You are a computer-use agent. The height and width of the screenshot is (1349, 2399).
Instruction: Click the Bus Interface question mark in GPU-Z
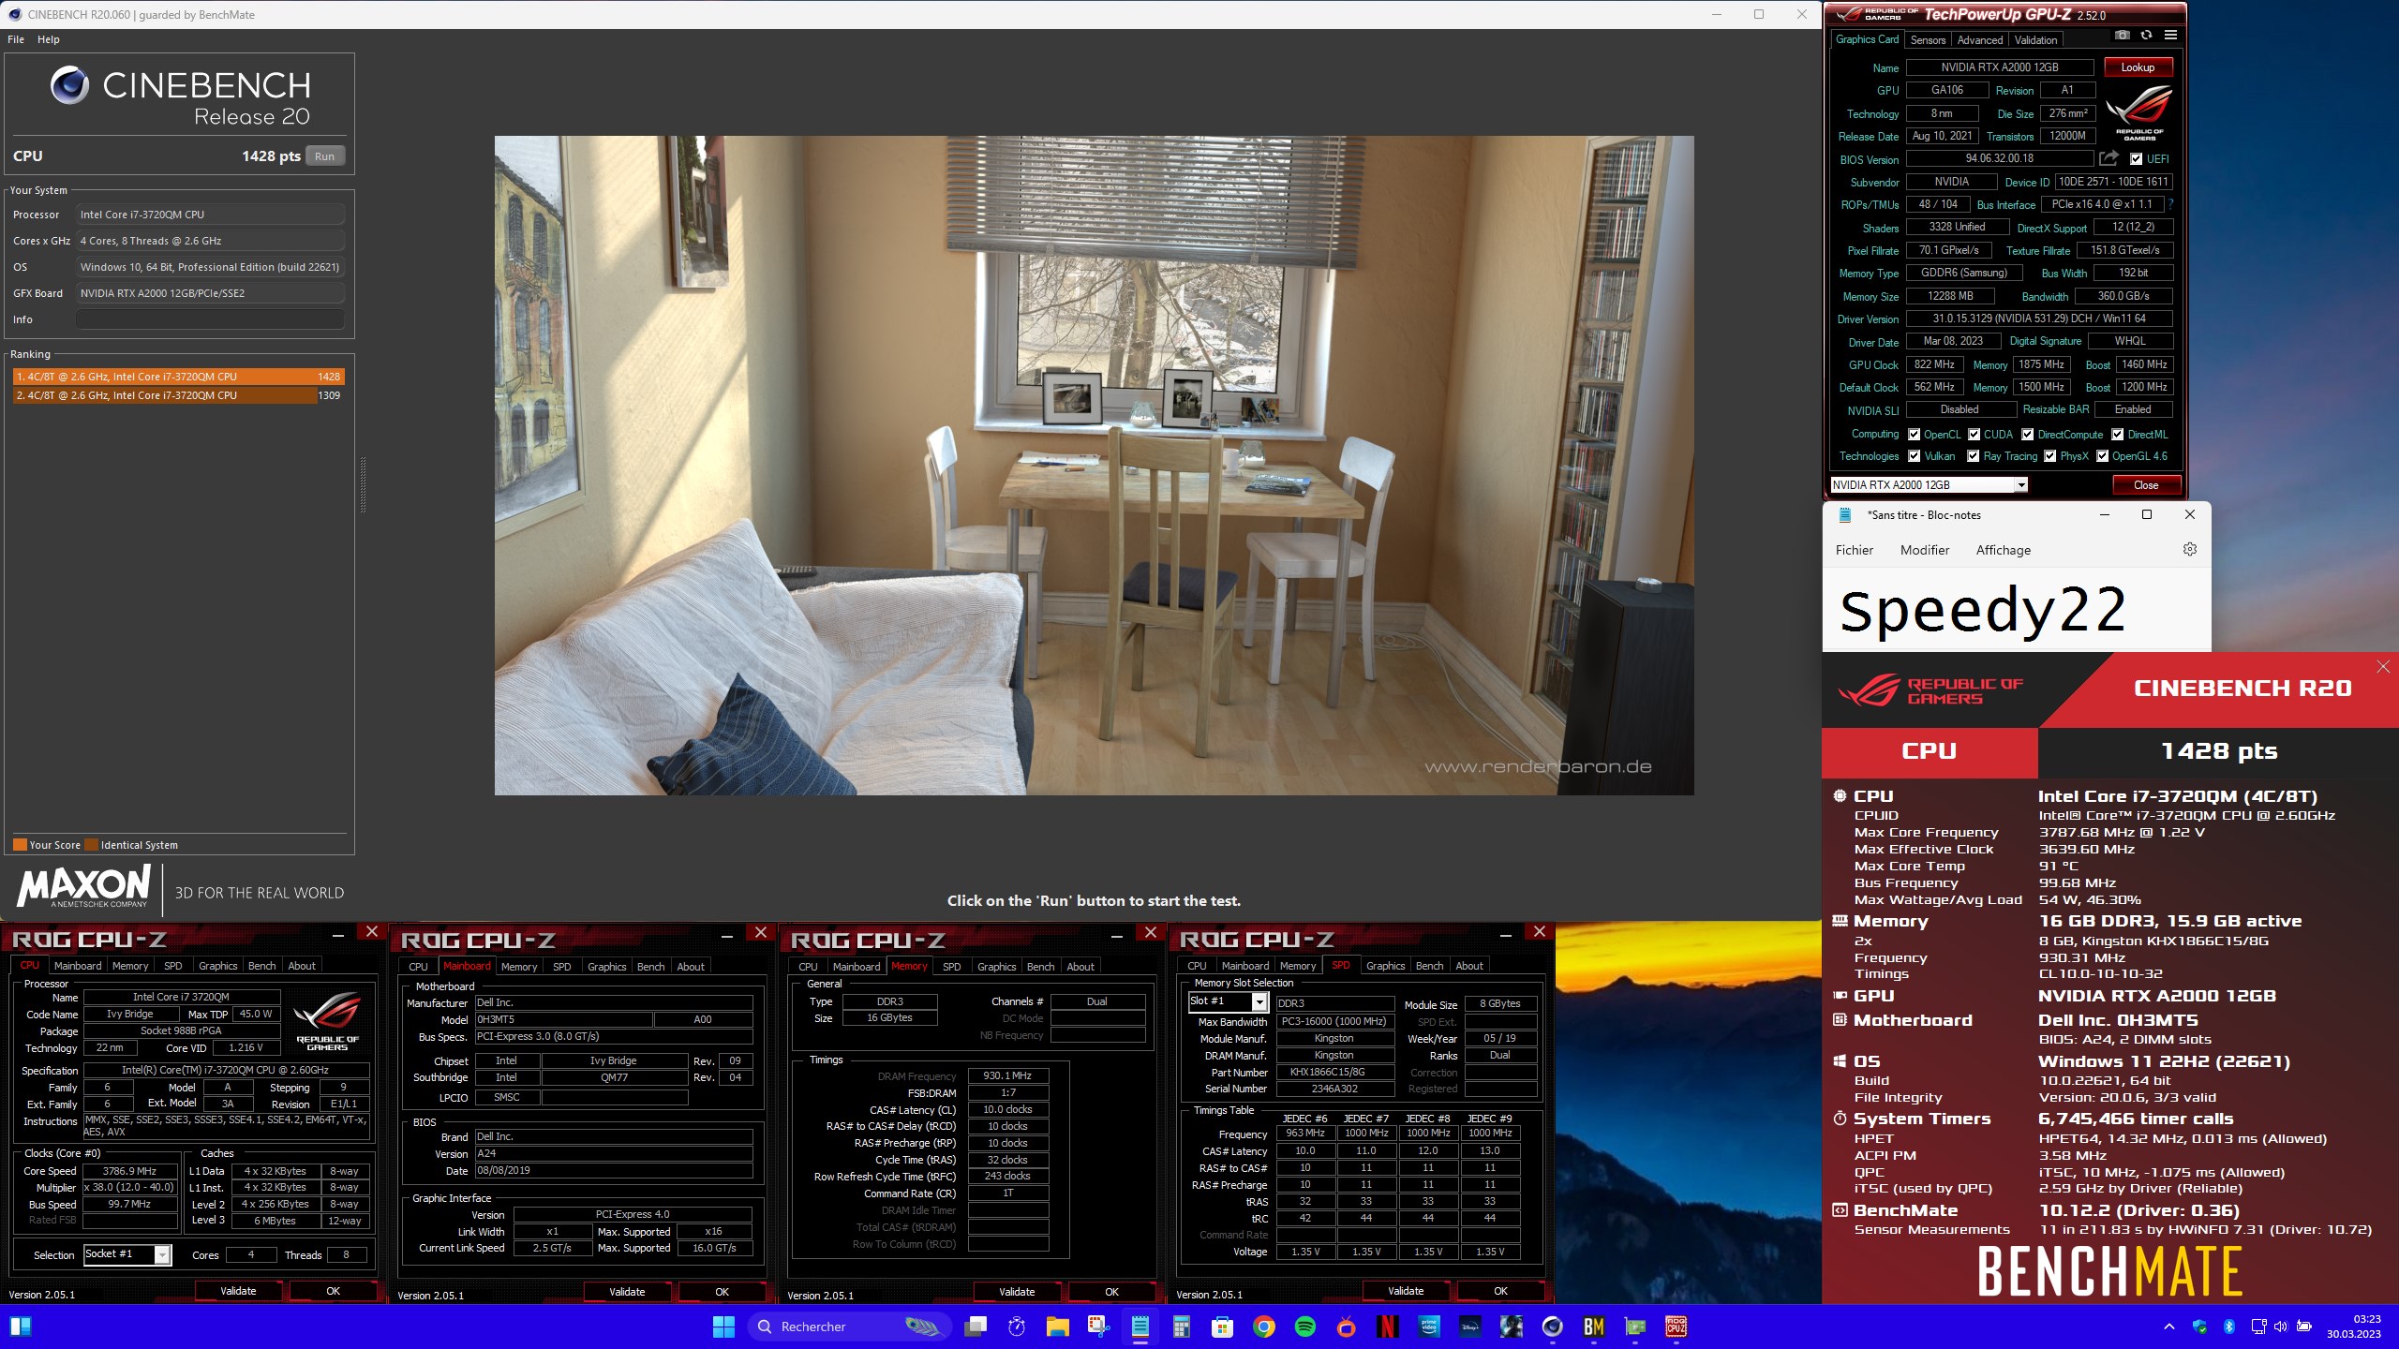click(2170, 204)
